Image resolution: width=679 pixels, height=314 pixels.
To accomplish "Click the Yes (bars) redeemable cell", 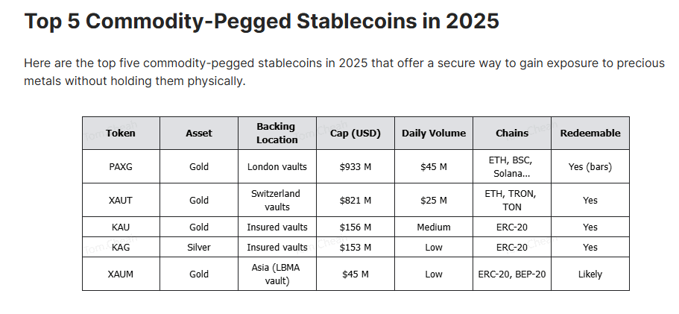I will pos(590,167).
